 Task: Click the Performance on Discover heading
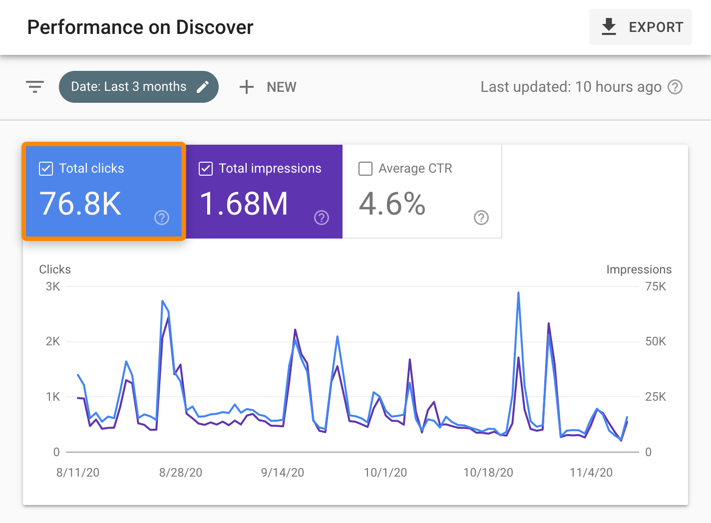point(140,27)
